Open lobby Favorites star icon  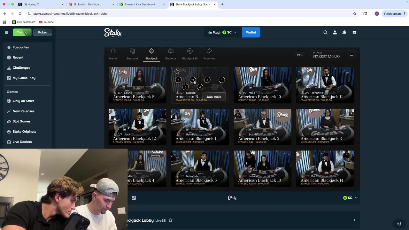coord(209,54)
